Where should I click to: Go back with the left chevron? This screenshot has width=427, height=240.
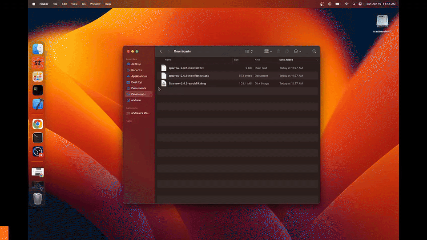point(161,52)
